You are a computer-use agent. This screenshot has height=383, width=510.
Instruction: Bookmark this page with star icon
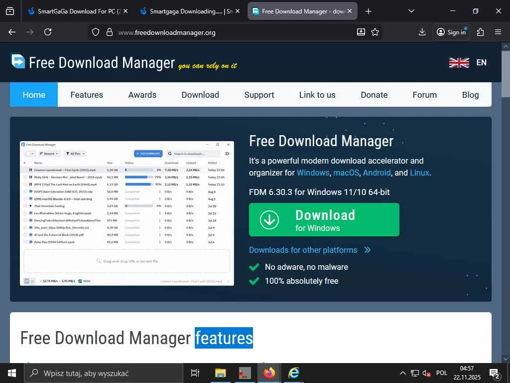pos(375,32)
